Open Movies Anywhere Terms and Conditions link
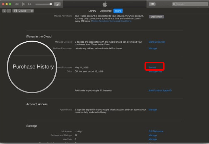Image resolution: width=209 pixels, height=144 pixels. [x=111, y=21]
